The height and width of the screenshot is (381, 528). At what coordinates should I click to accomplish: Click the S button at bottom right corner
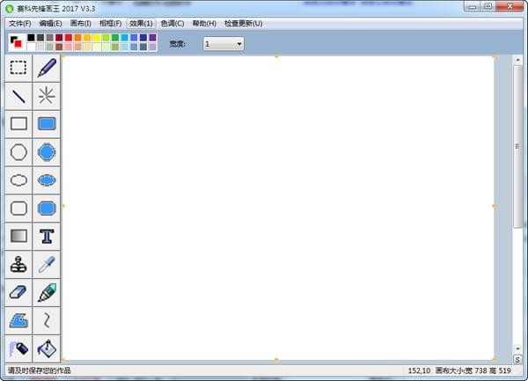click(x=517, y=359)
